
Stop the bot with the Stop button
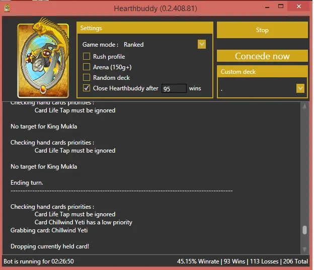(262, 30)
